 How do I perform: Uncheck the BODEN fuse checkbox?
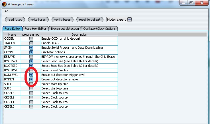pos(31,79)
